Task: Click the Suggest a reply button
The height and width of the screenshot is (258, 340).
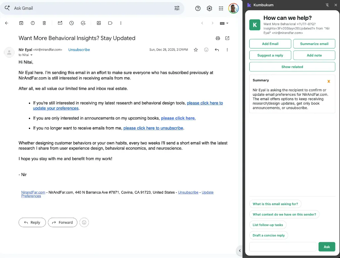Action: [x=270, y=55]
